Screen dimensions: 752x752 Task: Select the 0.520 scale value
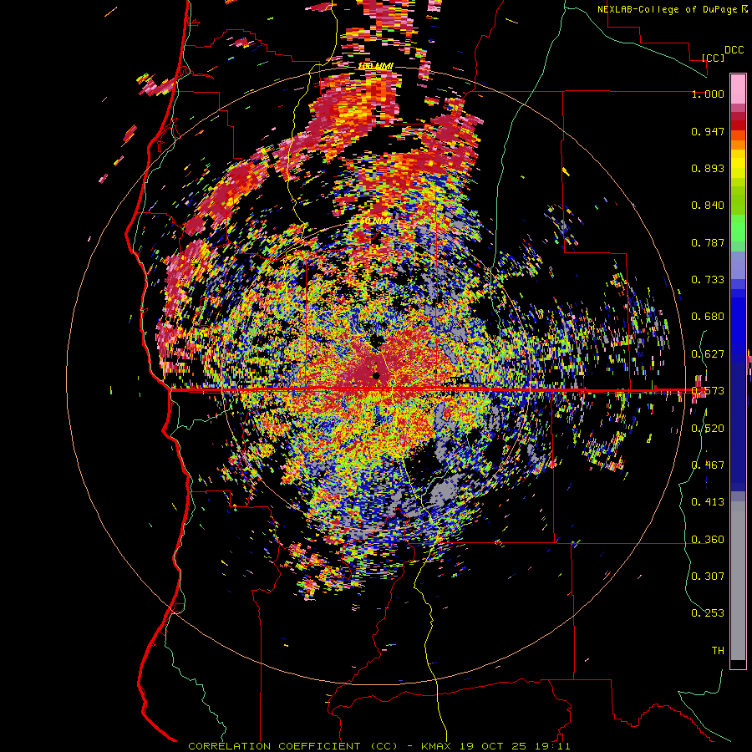pos(708,429)
